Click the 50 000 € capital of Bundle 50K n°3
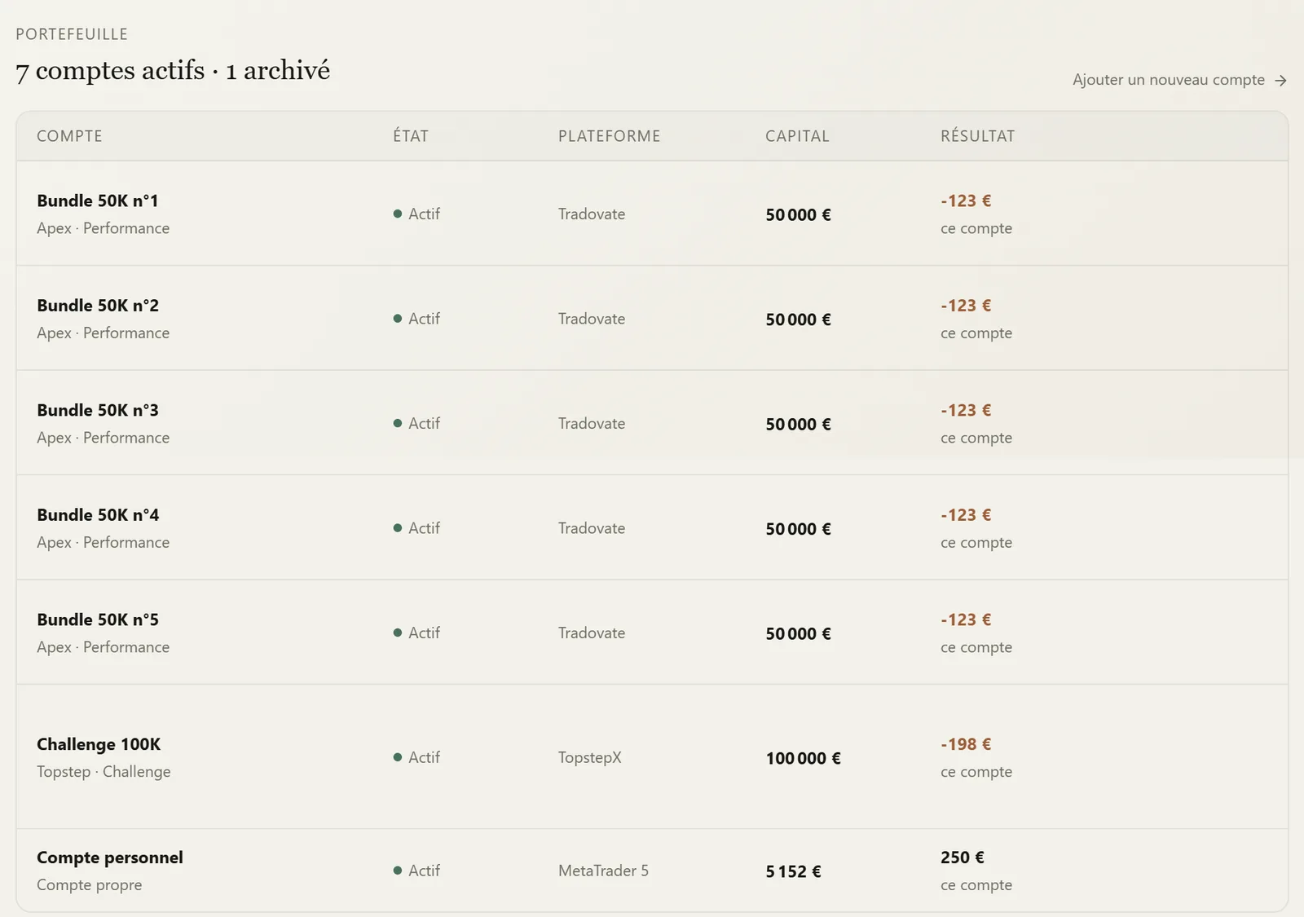 [x=798, y=425]
